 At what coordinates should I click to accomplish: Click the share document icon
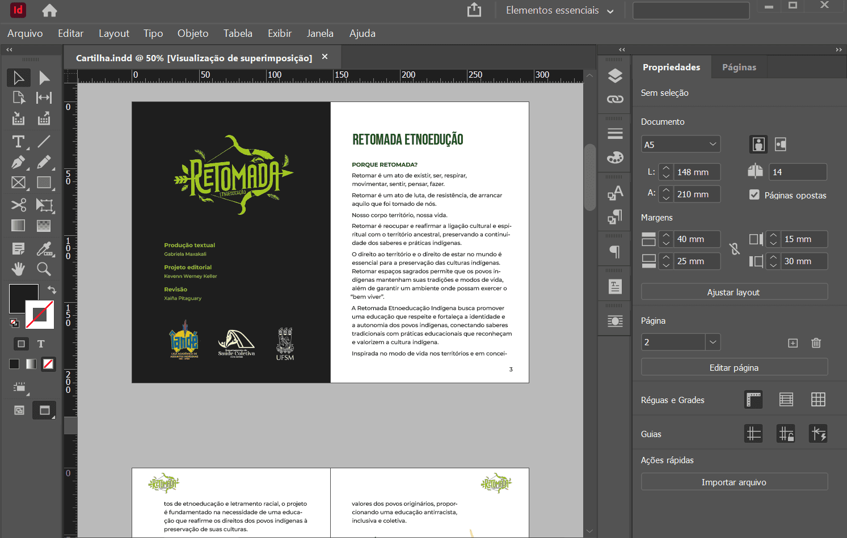(x=474, y=10)
